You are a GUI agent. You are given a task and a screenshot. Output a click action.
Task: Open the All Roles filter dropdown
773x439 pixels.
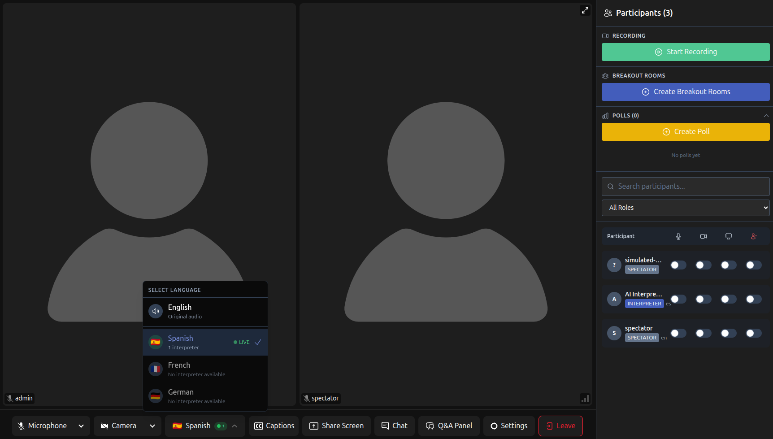[686, 208]
